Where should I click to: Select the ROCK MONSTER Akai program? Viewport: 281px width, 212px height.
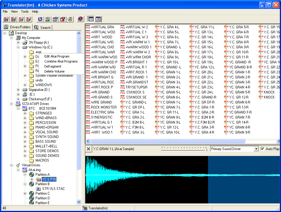[x=104, y=107]
